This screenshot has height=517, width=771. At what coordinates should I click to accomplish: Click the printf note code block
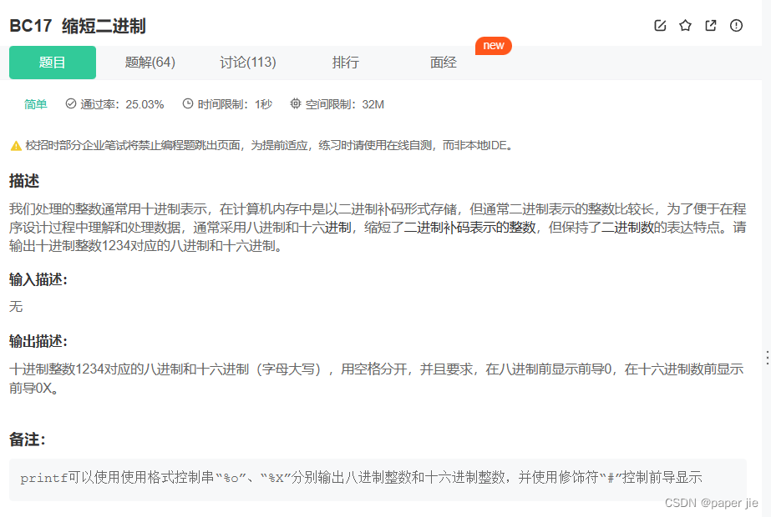point(378,479)
